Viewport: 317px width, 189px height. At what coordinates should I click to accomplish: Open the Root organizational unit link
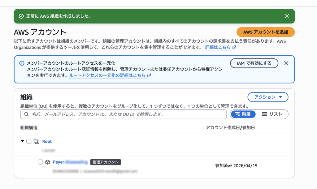coord(47,141)
